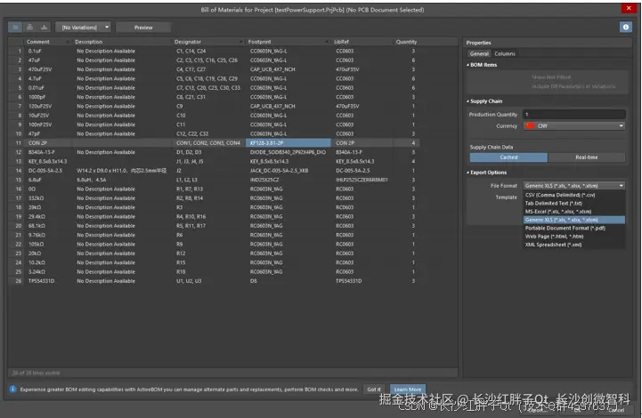The image size is (642, 418).
Task: Choose Portable Document Format option
Action: pyautogui.click(x=574, y=229)
